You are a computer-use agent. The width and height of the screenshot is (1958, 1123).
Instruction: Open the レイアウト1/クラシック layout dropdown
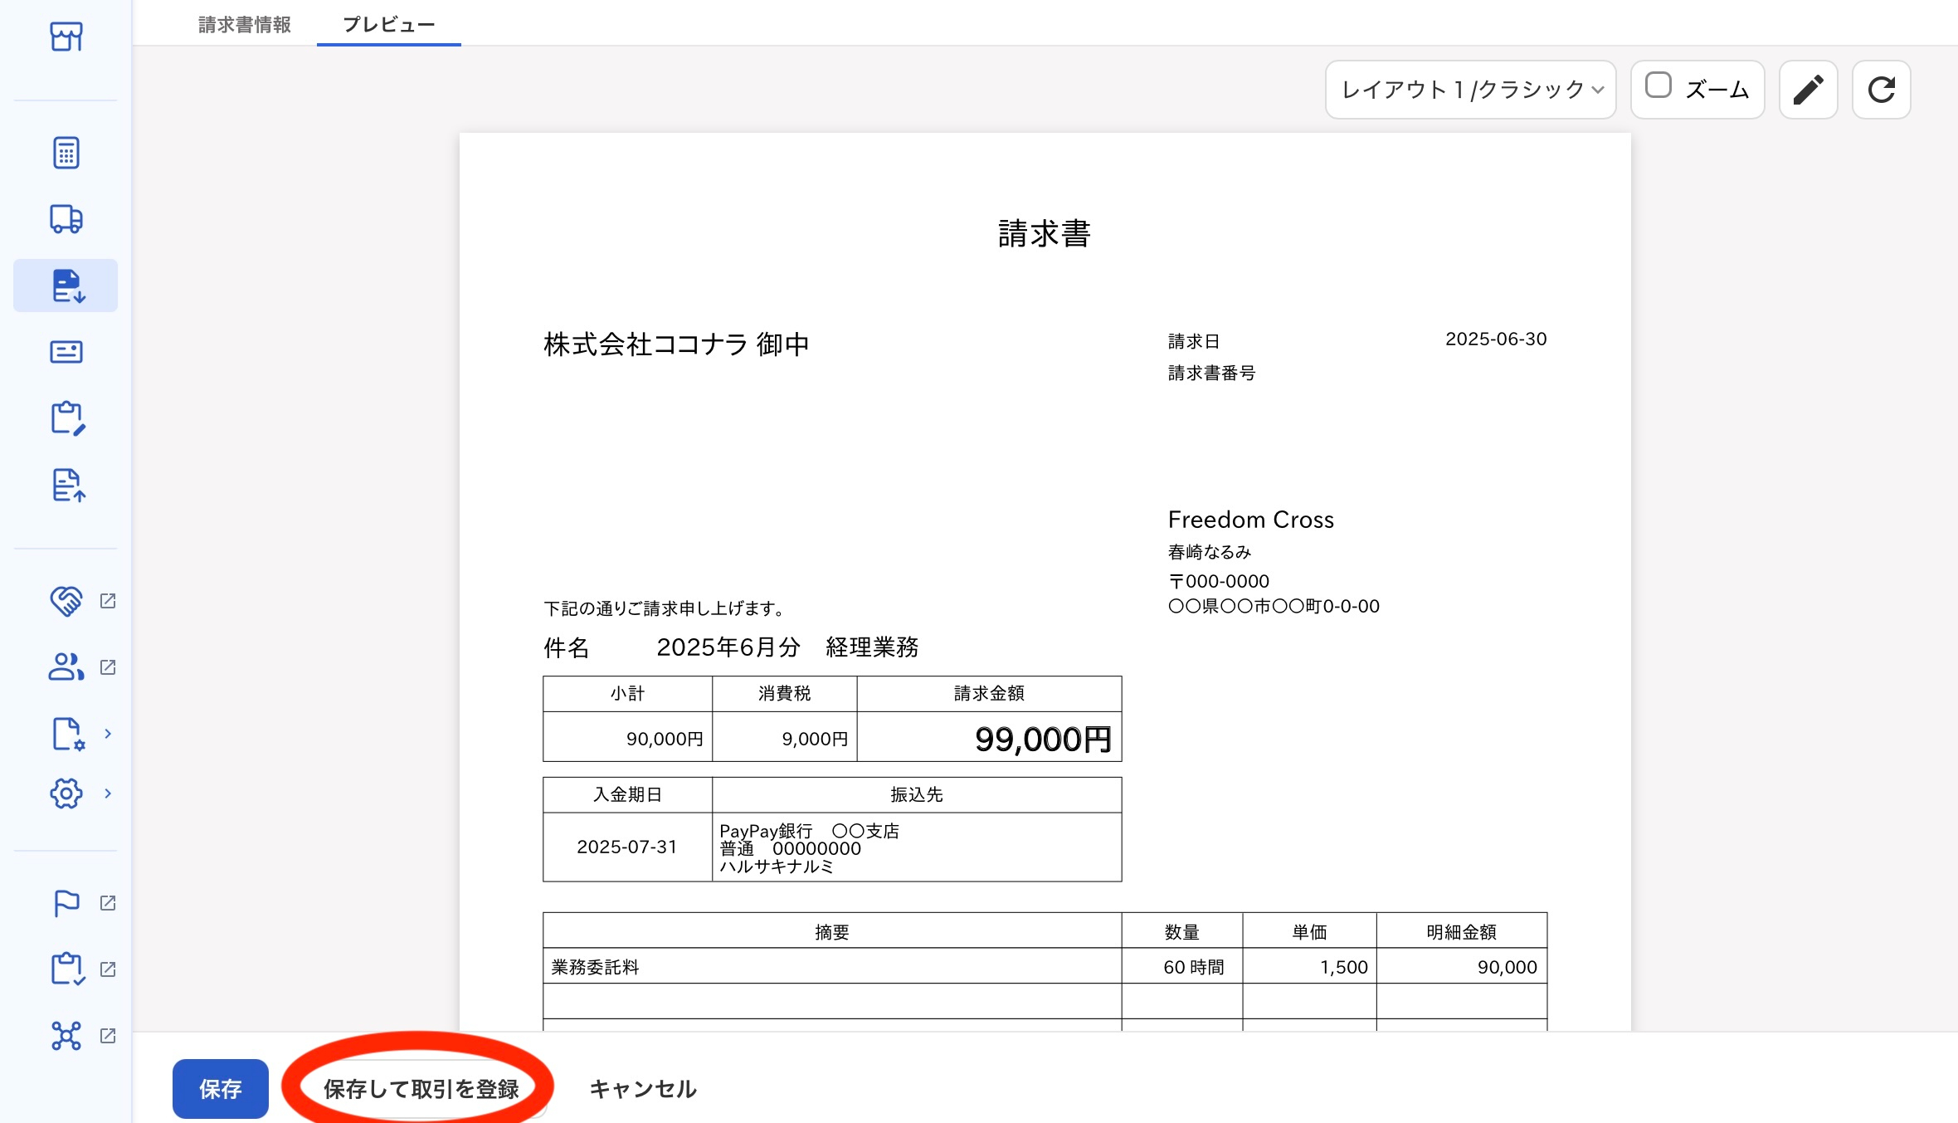[1470, 90]
